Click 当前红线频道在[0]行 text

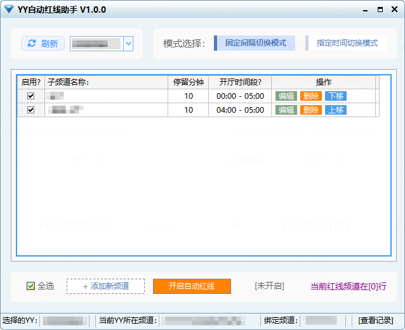pyautogui.click(x=349, y=286)
